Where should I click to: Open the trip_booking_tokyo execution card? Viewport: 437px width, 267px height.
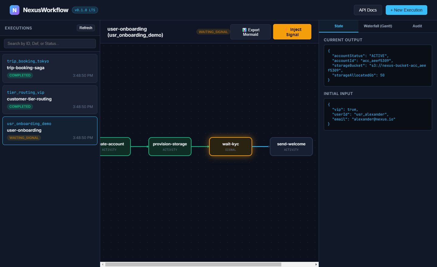(x=50, y=68)
